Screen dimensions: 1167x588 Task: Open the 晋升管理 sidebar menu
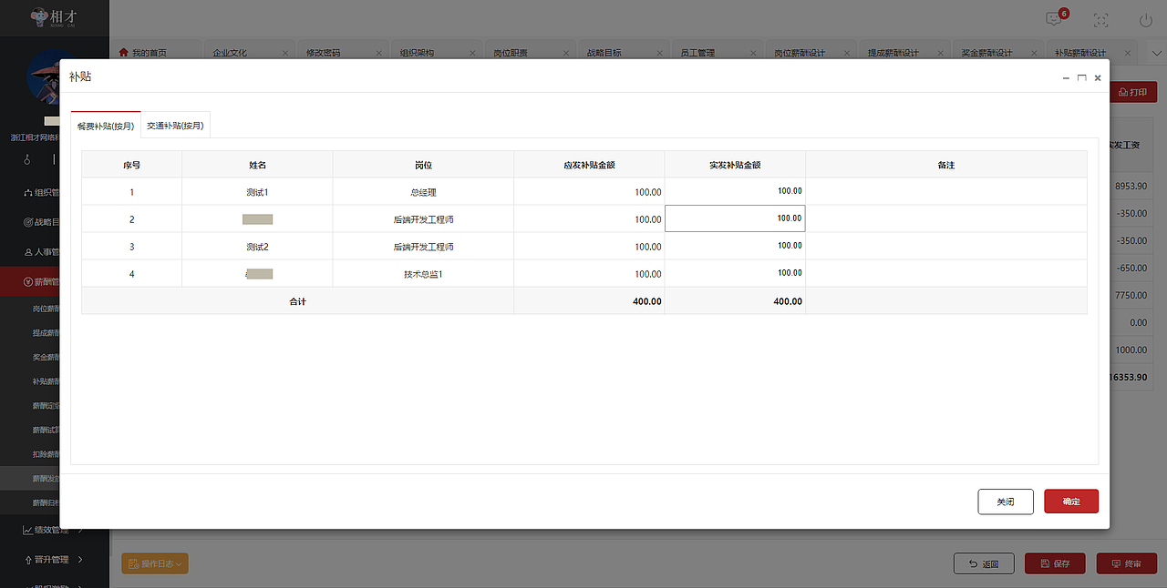click(55, 560)
